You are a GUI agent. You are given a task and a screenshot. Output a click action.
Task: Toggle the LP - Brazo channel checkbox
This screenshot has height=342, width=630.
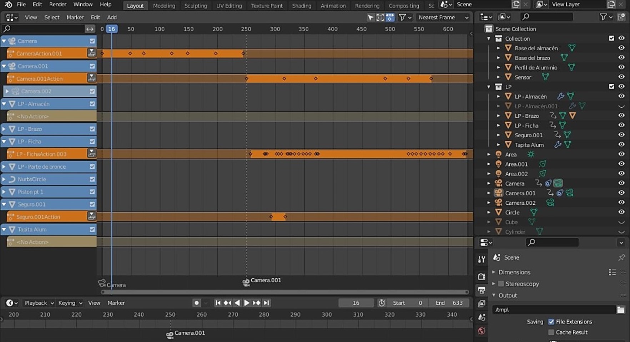tap(92, 129)
